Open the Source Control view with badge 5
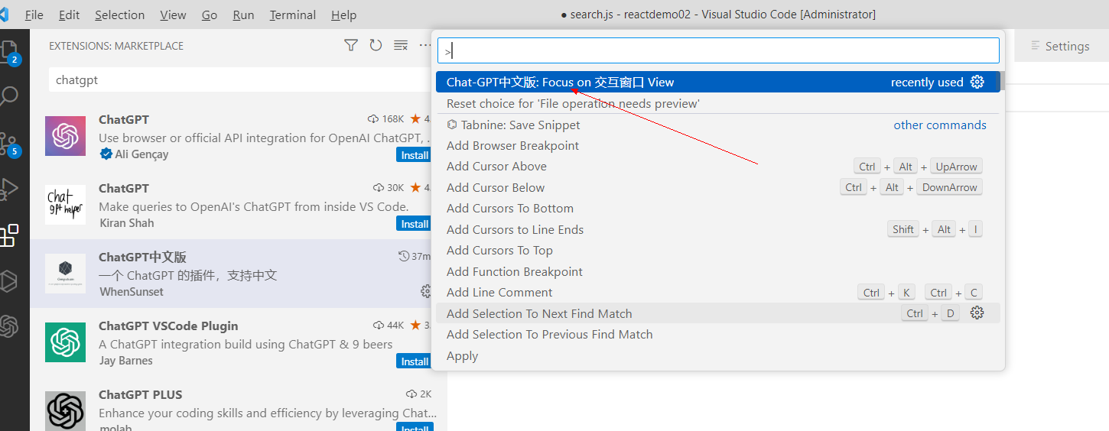Viewport: 1109px width, 431px height. point(9,144)
